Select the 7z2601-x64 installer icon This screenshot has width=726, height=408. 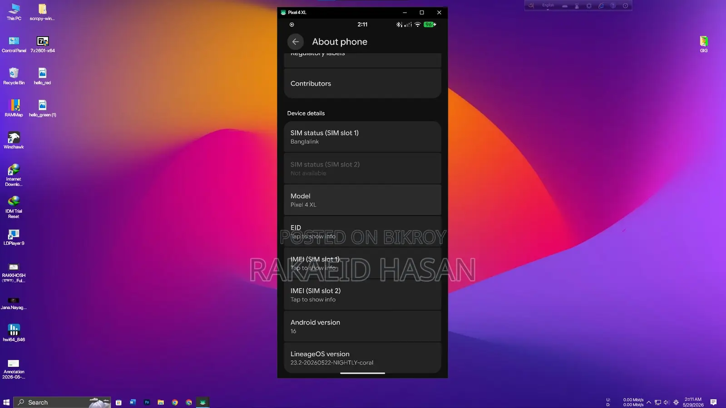[x=43, y=44]
